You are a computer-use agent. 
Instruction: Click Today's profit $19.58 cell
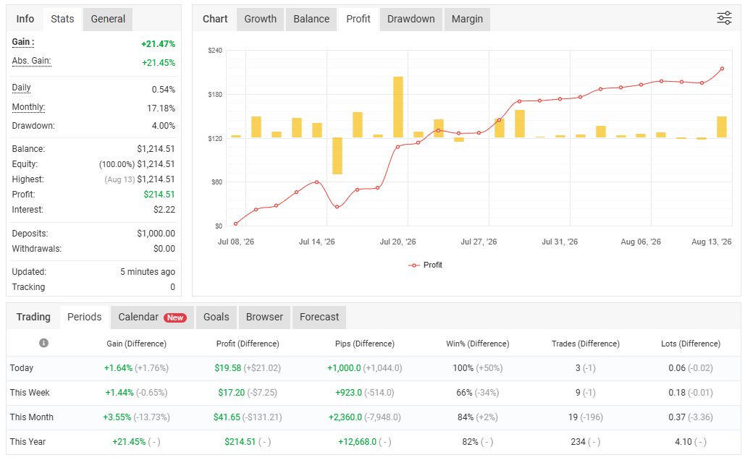tap(227, 368)
